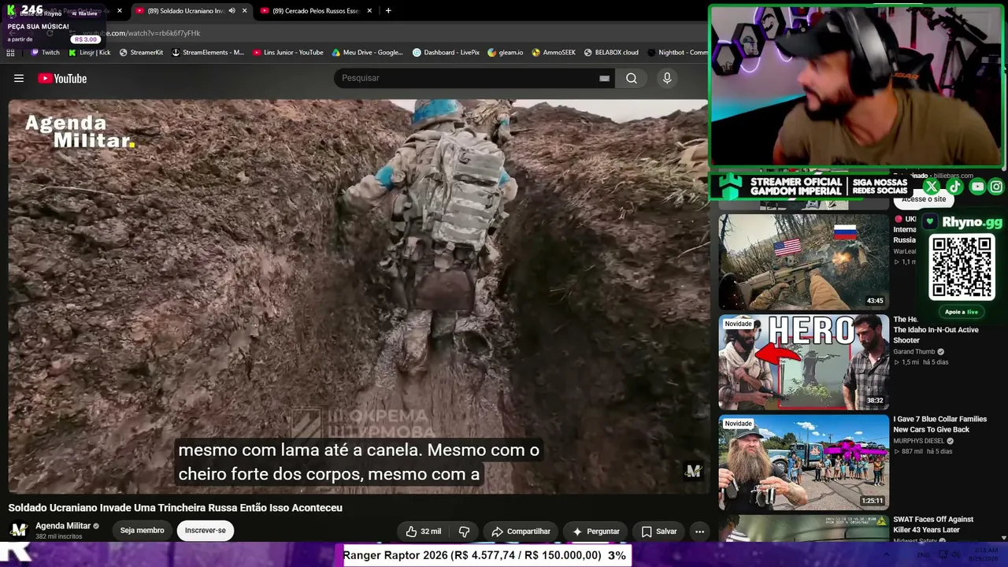The width and height of the screenshot is (1008, 567).
Task: Like the video with 32 mil likes
Action: (x=423, y=532)
